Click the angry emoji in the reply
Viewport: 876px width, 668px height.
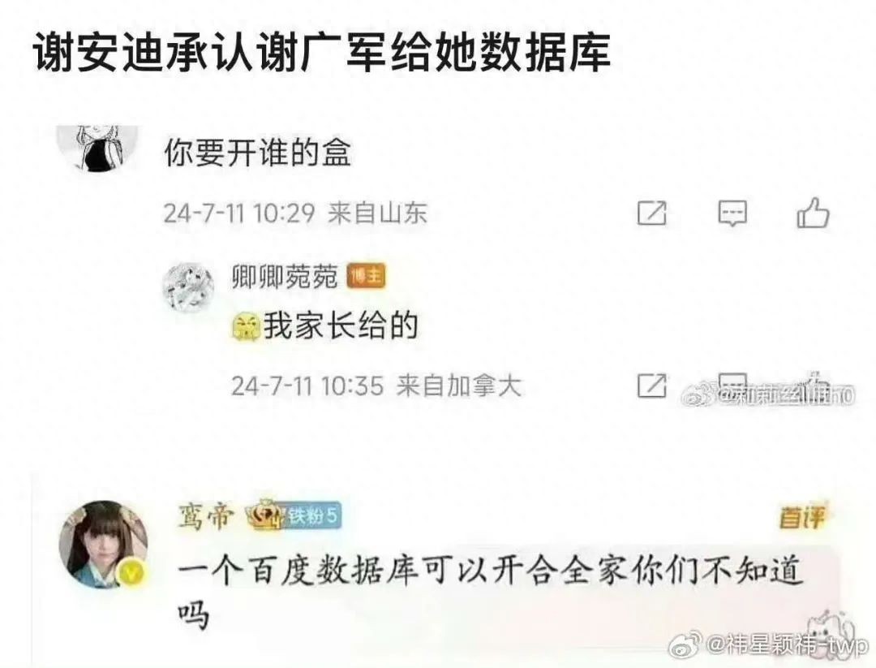(247, 327)
